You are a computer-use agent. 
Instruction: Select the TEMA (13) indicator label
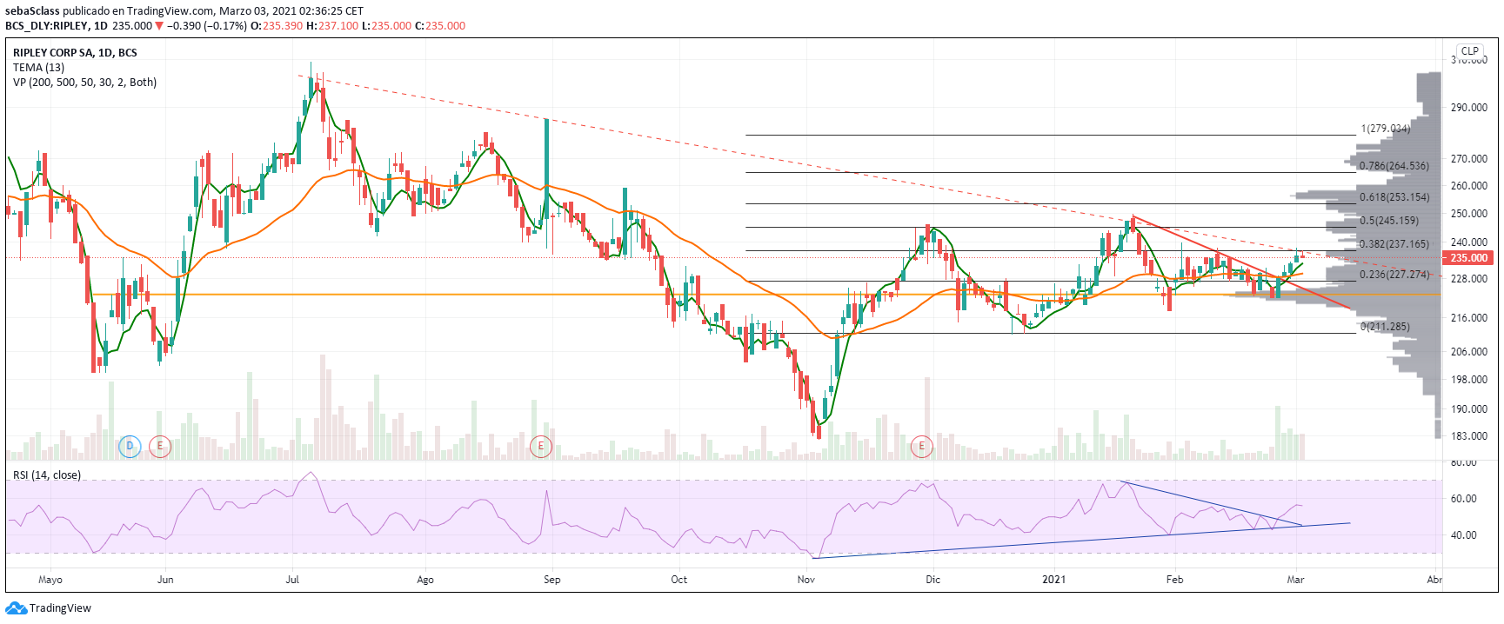38,68
